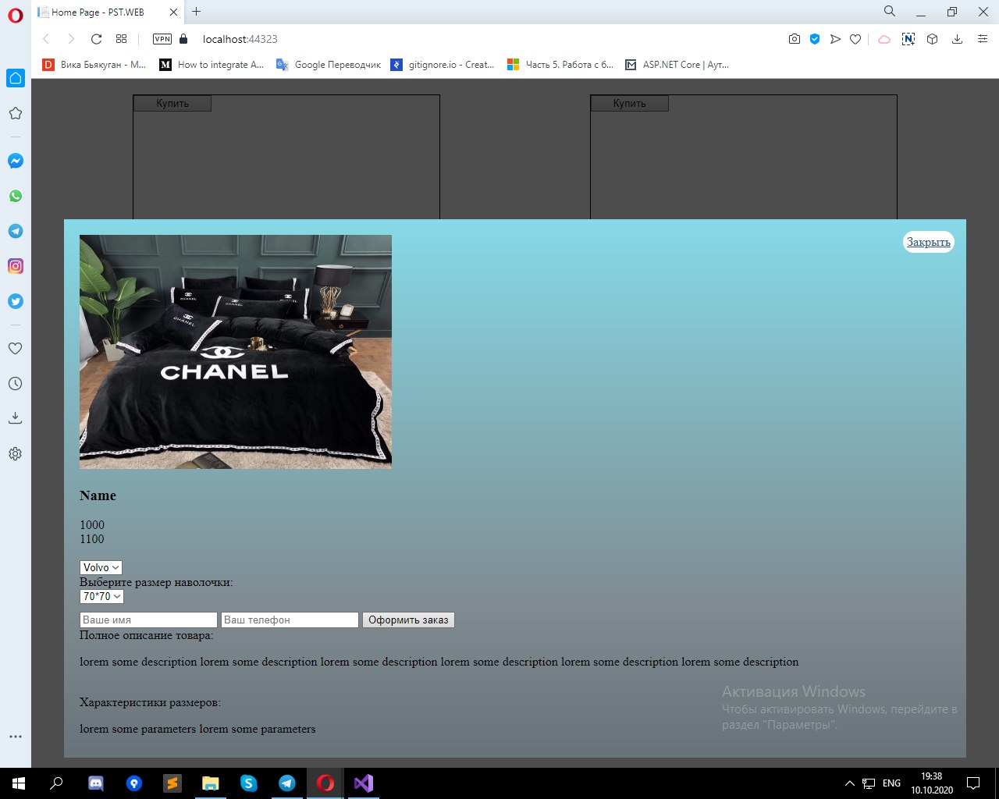Open the Windows notification center
This screenshot has width=999, height=799.
973,783
